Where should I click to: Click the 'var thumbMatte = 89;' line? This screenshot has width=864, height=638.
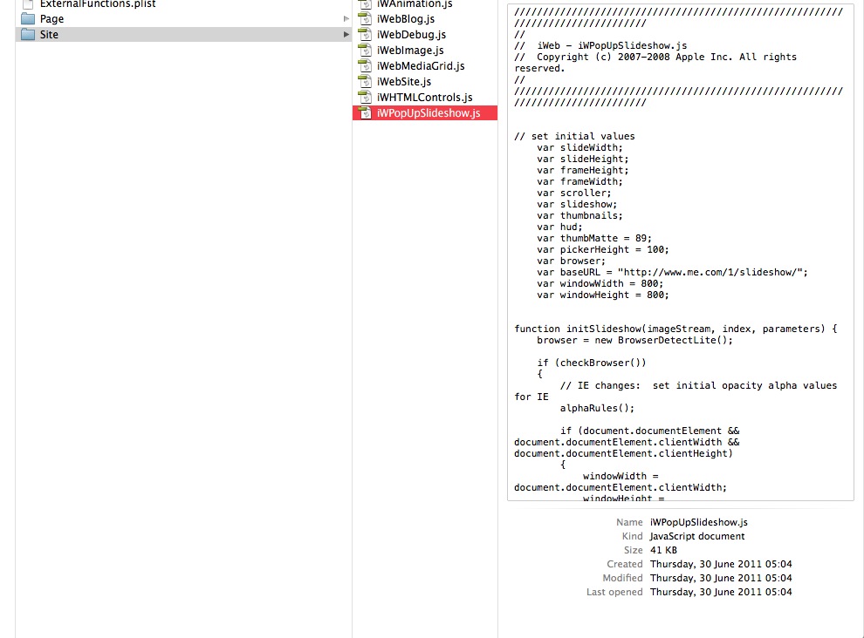tap(594, 238)
